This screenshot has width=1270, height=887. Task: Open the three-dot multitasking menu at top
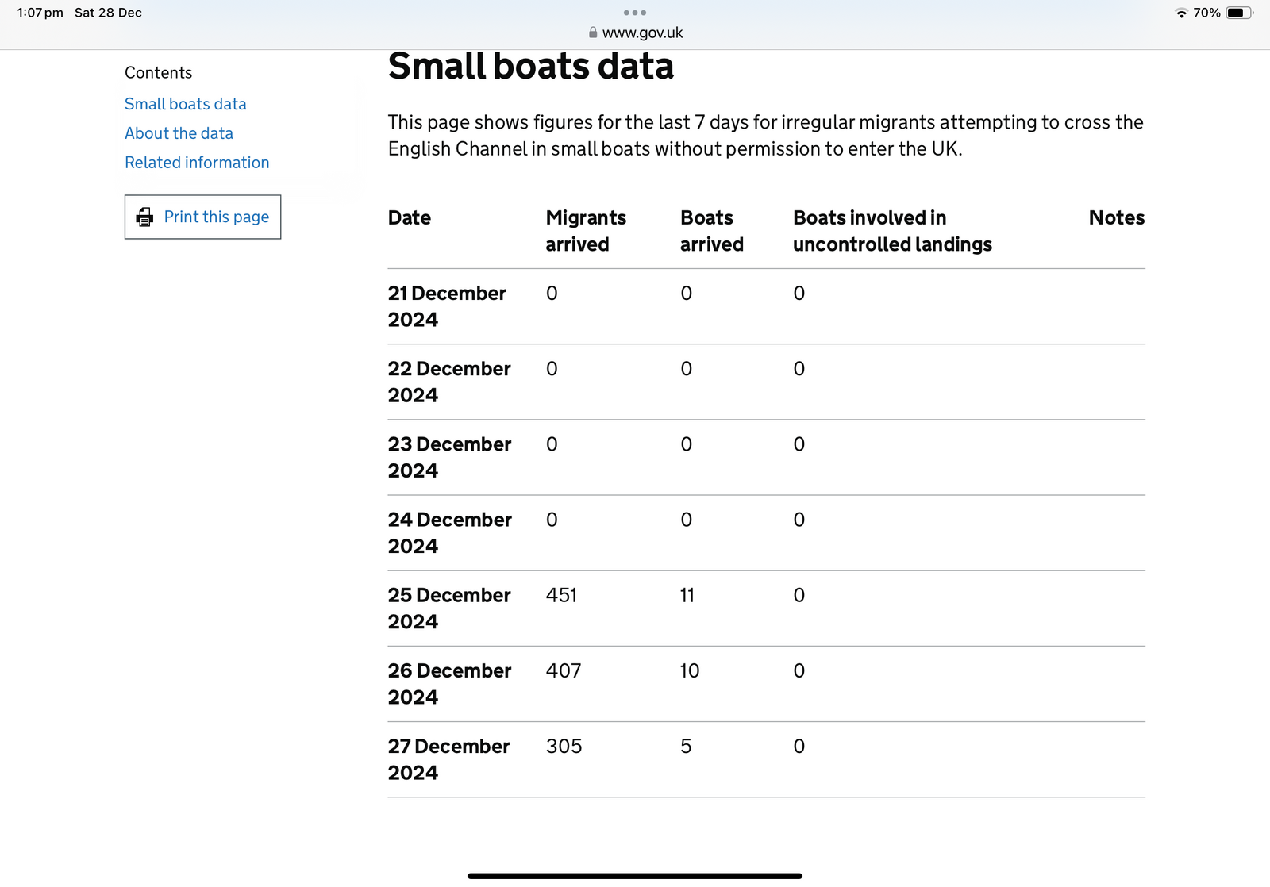634,13
